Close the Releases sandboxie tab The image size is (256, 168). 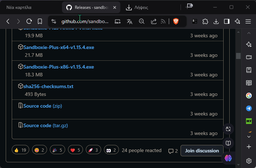coord(115,7)
